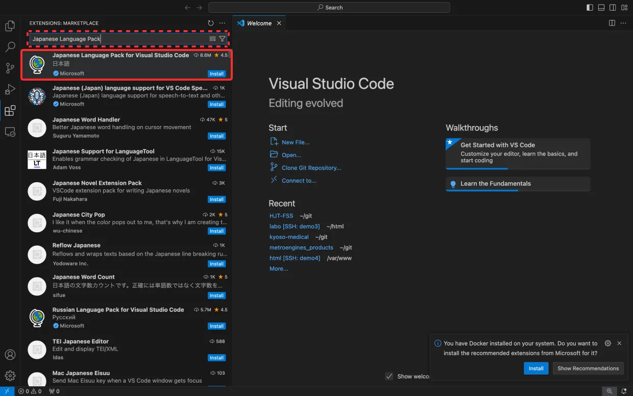Image resolution: width=633 pixels, height=396 pixels.
Task: Install recommended Docker extensions from notification
Action: pyautogui.click(x=536, y=368)
